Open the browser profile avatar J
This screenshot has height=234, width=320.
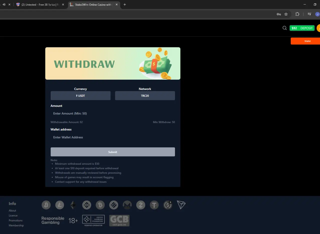[317, 14]
